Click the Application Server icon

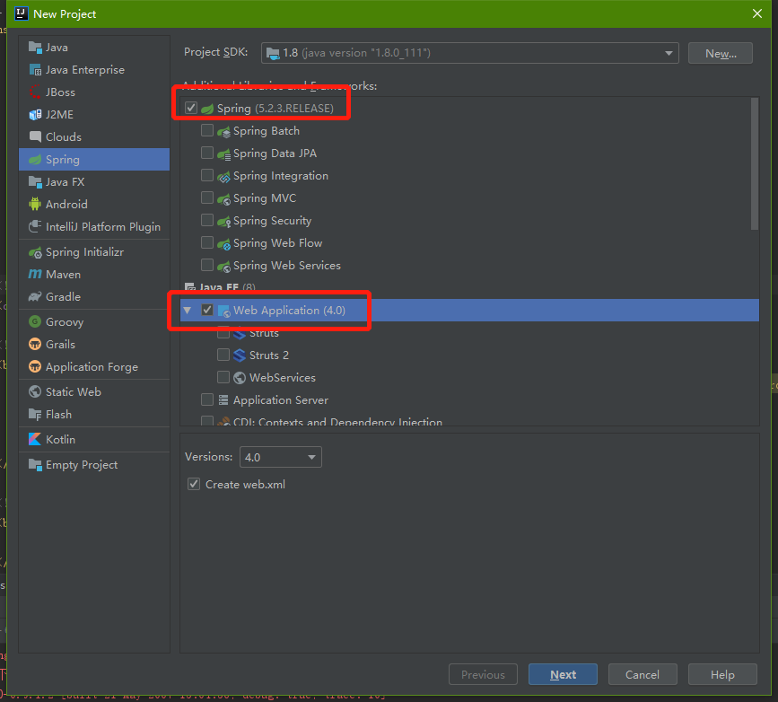point(223,400)
